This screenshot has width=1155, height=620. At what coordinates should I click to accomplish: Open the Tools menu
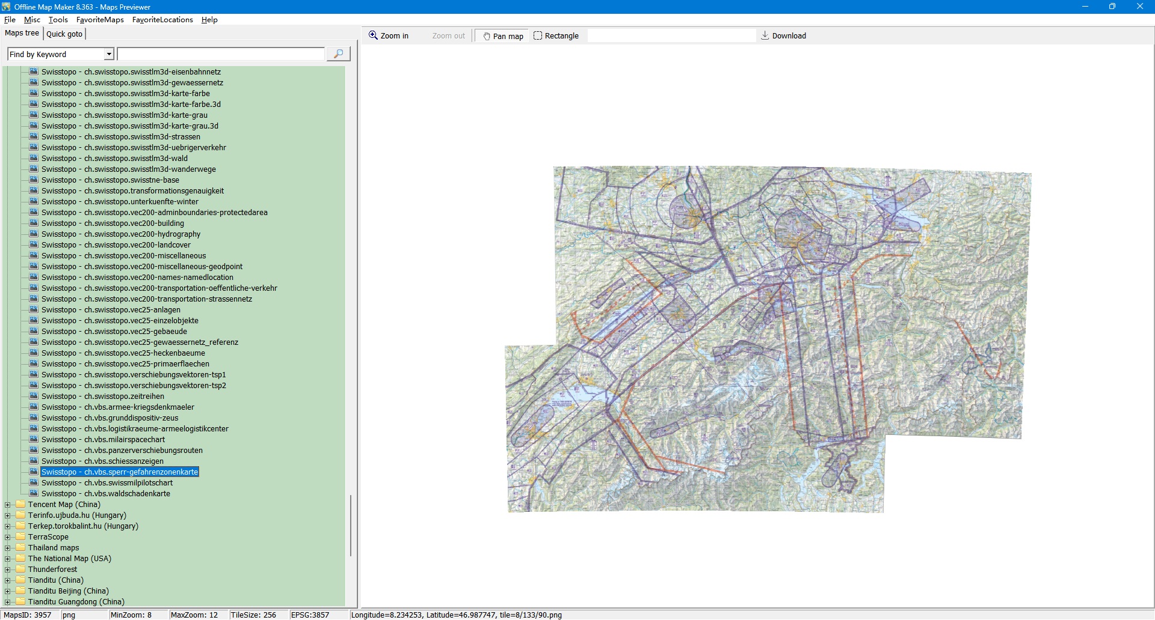58,20
